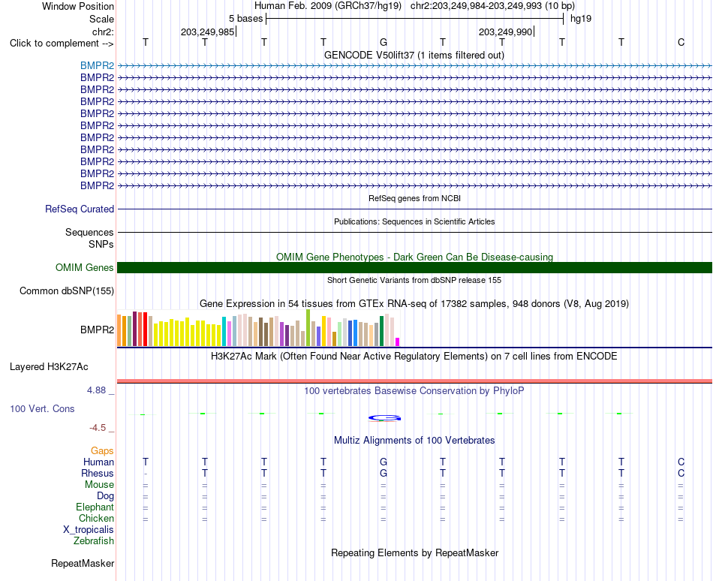Select the Dog species label

tap(105, 496)
